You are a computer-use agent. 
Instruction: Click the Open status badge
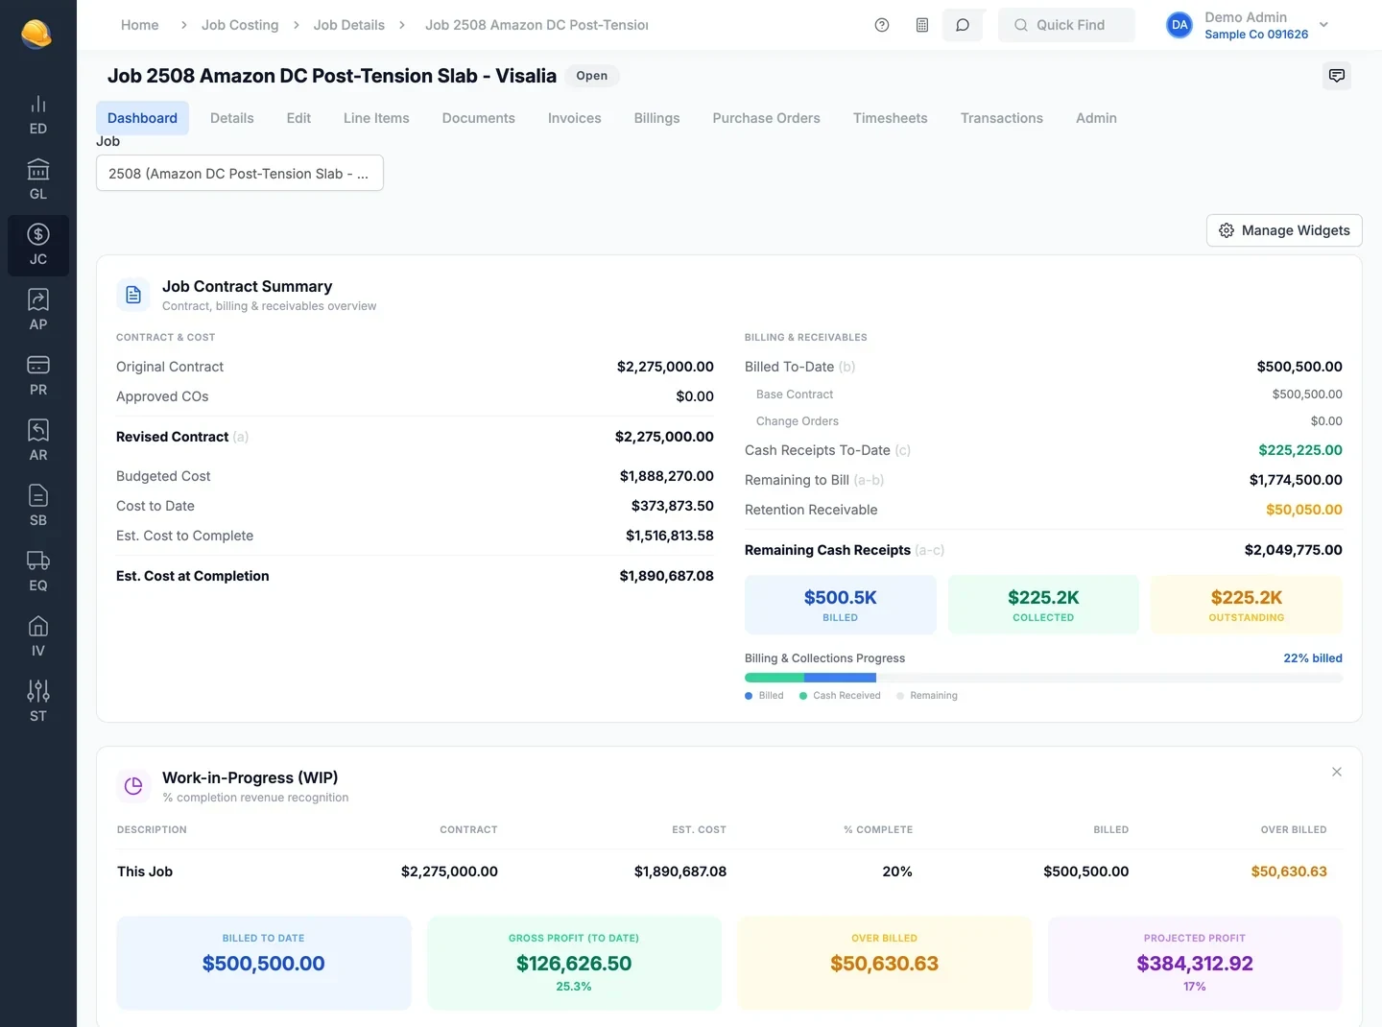click(x=592, y=76)
